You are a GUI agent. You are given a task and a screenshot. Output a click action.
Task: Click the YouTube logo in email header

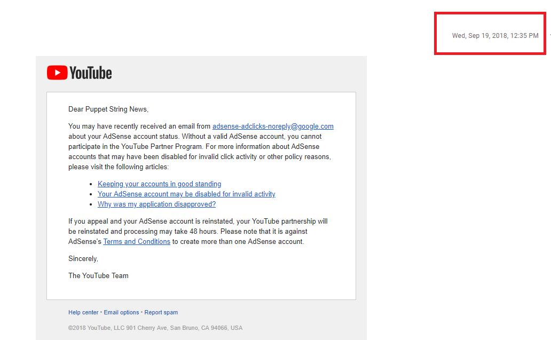point(80,73)
